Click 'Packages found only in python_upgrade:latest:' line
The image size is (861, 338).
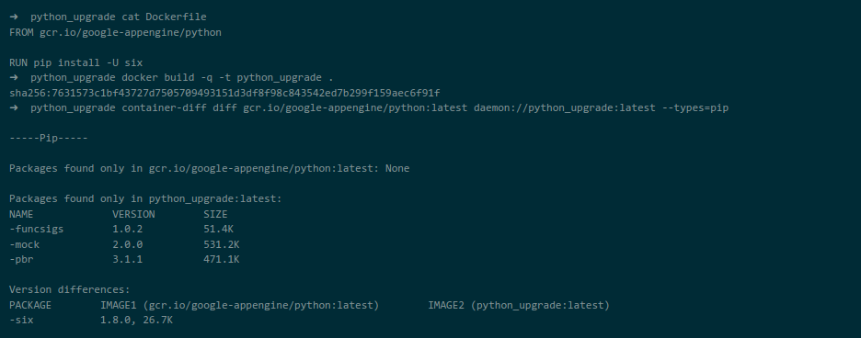(x=145, y=198)
